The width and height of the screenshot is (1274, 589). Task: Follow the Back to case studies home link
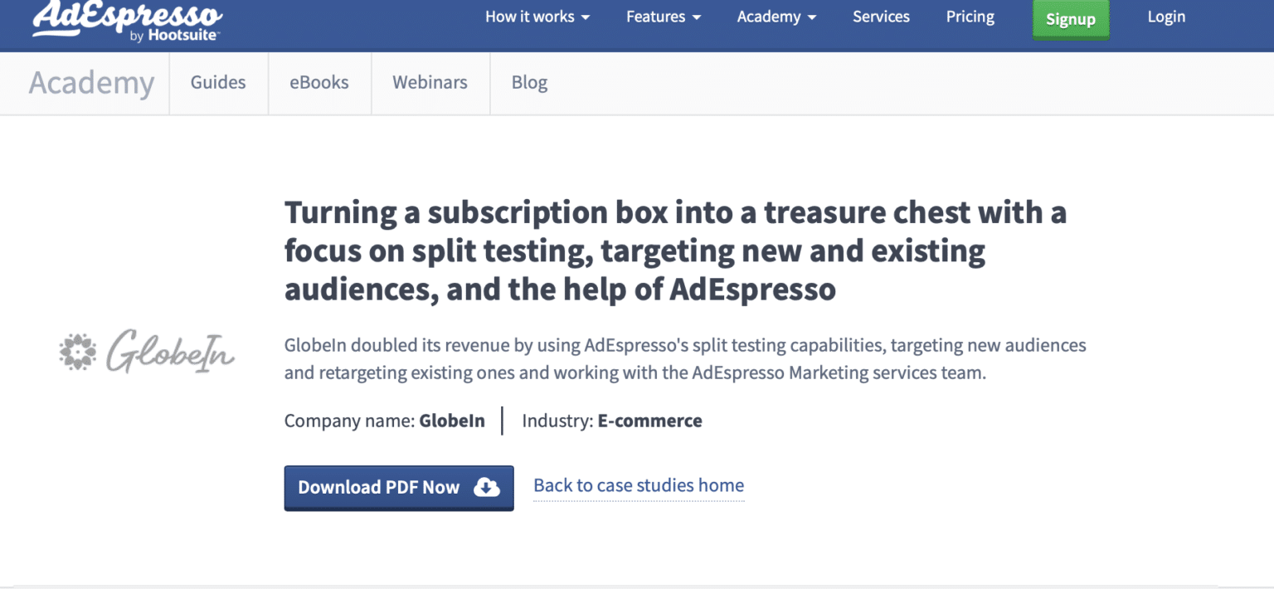click(638, 485)
